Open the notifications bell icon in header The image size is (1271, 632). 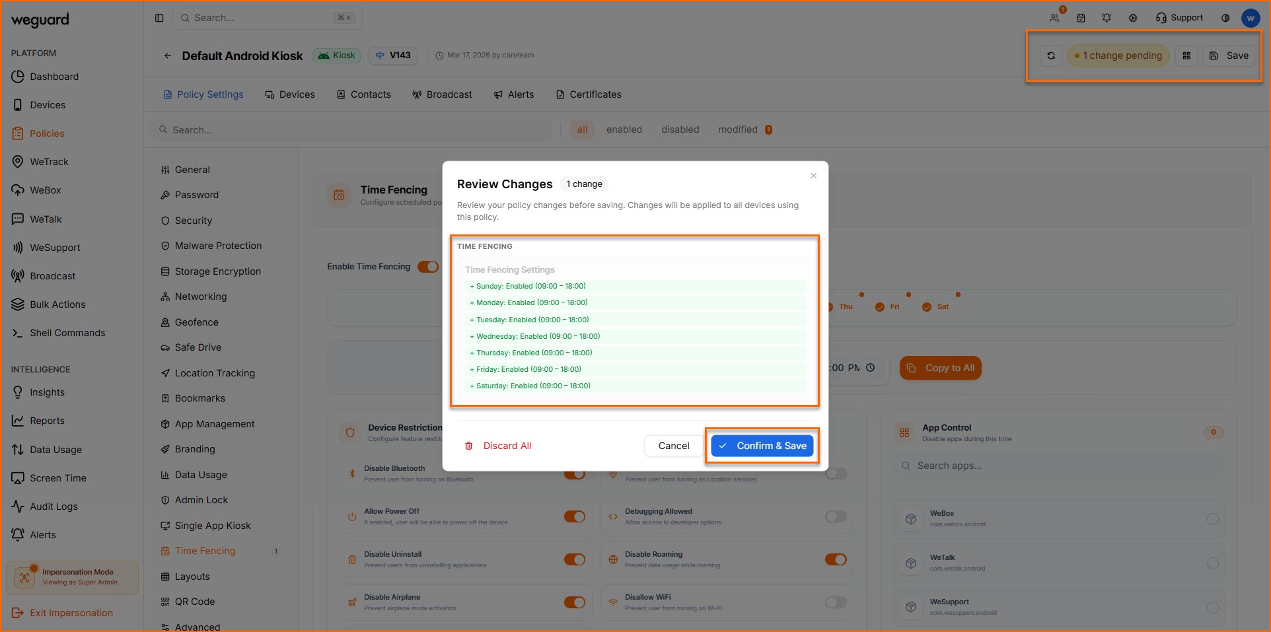pos(1107,18)
